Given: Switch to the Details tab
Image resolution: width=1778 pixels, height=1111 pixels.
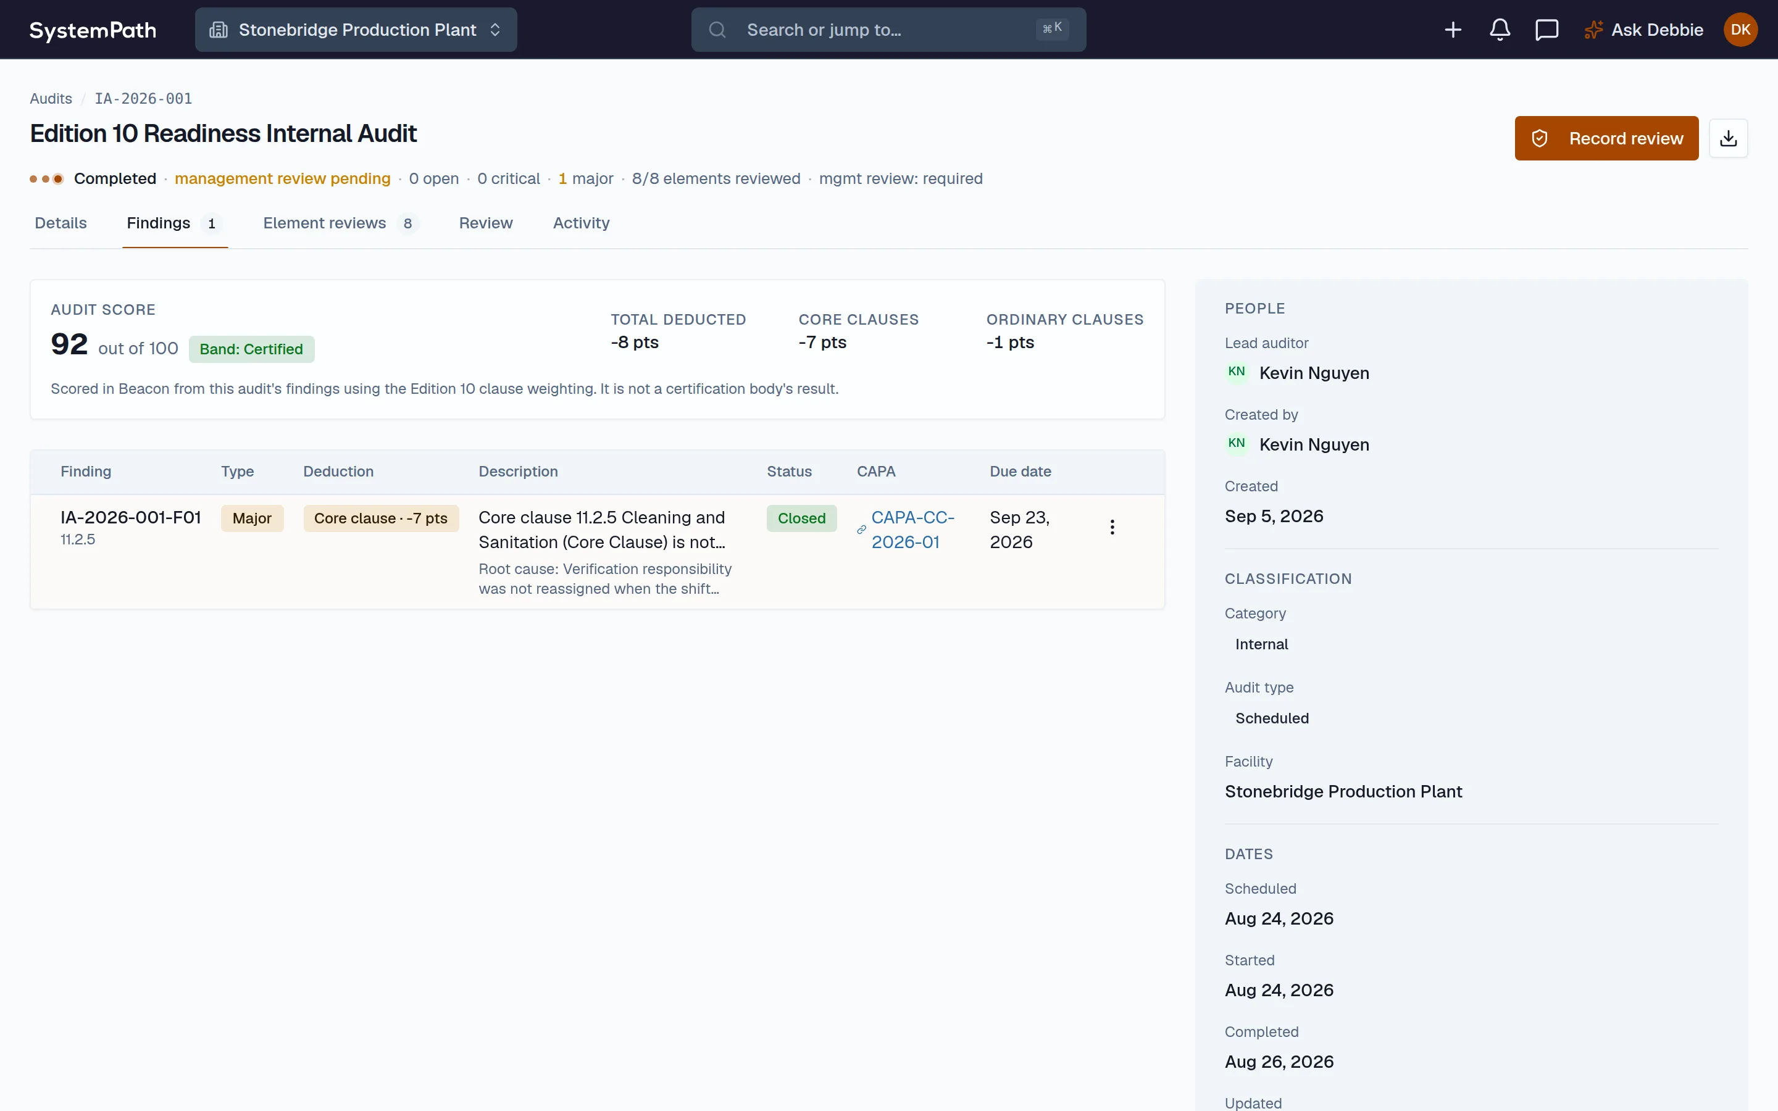Looking at the screenshot, I should pos(61,223).
